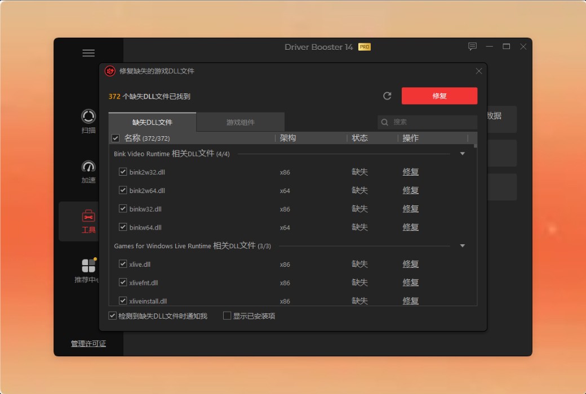Uncheck bink2w32.dll checkbox
586x394 pixels.
click(123, 172)
